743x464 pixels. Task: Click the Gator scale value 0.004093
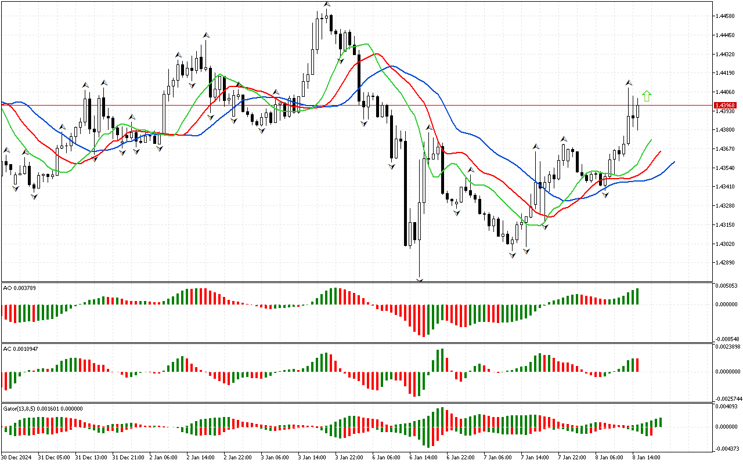727,407
